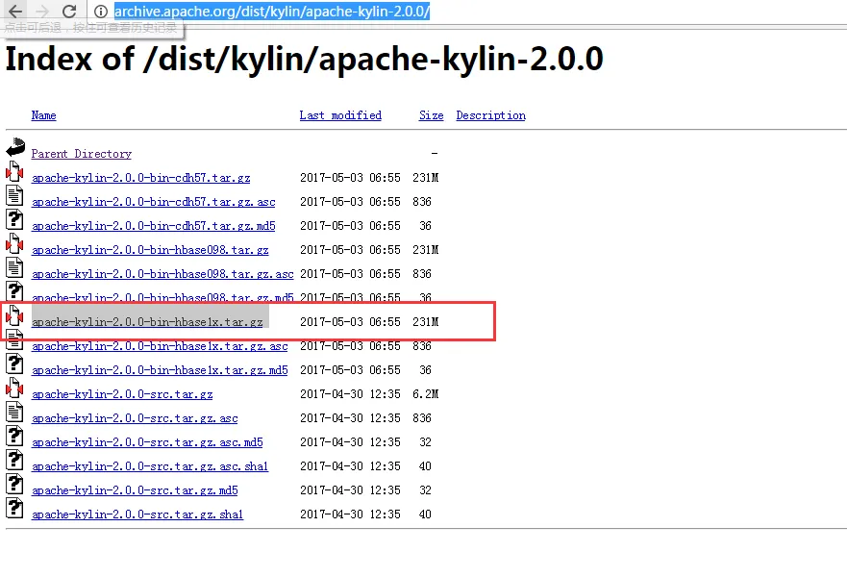Viewport: 847px width, 577px height.
Task: Download apache-kylin-2.0.0-bin-hbase098.tar.gz
Action: (x=150, y=250)
